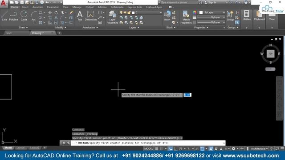Toggle ortho mode in status bar
Screen dimensions: 285x160
click(175, 149)
